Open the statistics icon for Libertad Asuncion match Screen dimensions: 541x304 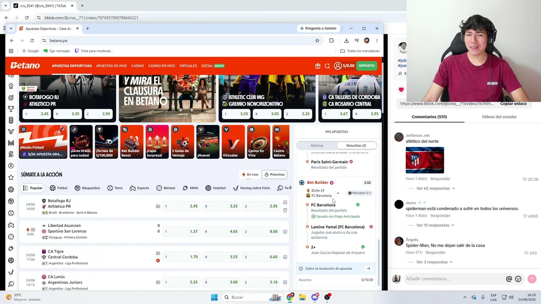(x=285, y=231)
